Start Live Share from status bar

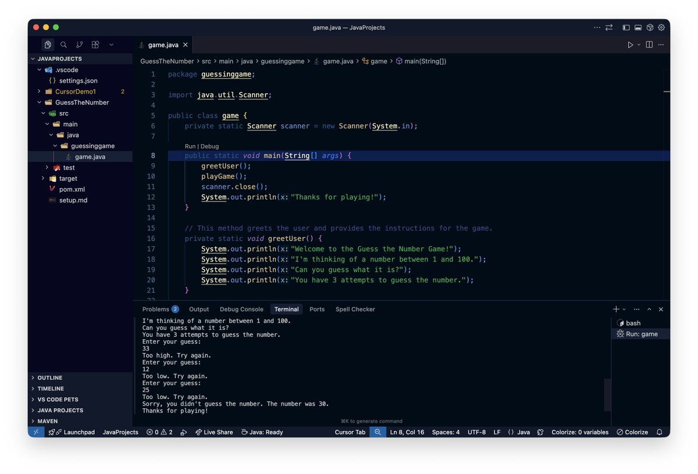point(214,432)
